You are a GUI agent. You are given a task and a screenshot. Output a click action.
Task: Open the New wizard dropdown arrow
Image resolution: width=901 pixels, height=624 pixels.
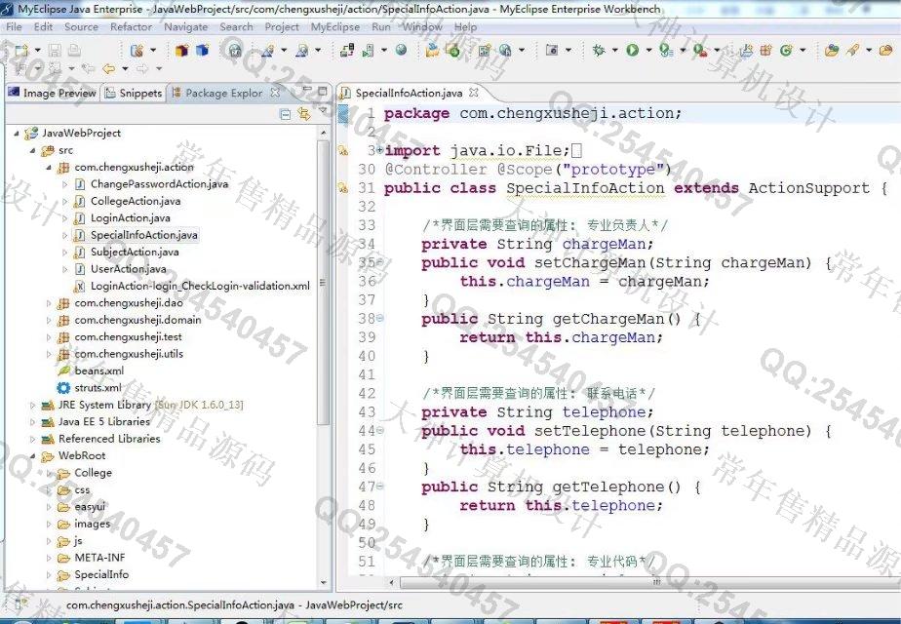pyautogui.click(x=37, y=51)
